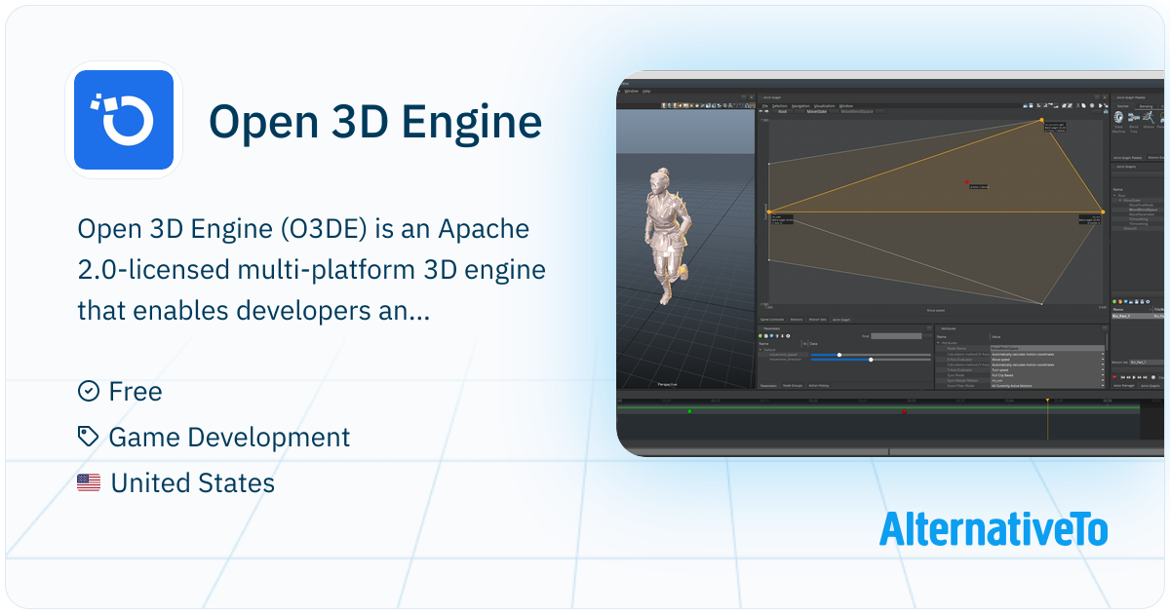Collapse the Default parameter group
This screenshot has height=614, width=1170.
(x=760, y=349)
